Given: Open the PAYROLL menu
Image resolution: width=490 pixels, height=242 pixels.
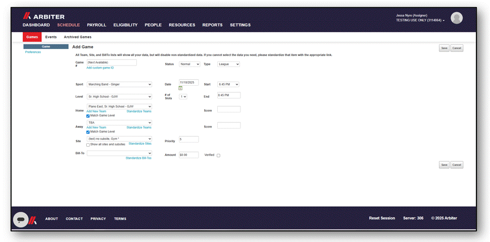Looking at the screenshot, I should coord(96,25).
